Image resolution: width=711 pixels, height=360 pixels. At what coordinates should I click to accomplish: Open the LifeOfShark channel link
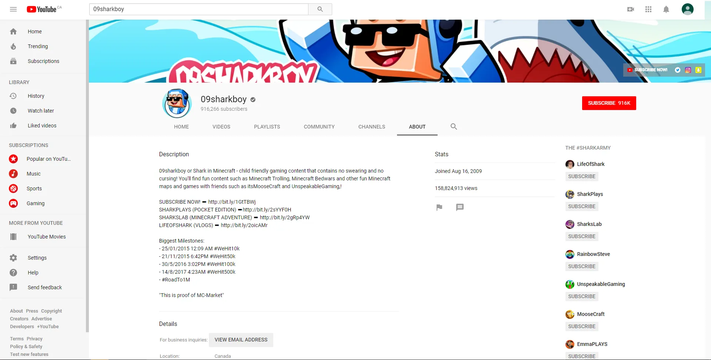click(x=591, y=164)
